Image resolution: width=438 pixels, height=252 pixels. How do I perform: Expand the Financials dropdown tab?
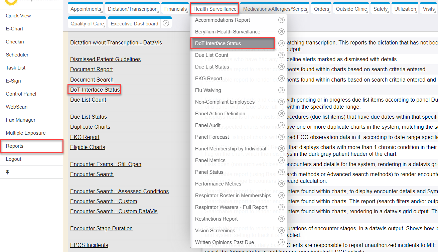click(x=175, y=9)
